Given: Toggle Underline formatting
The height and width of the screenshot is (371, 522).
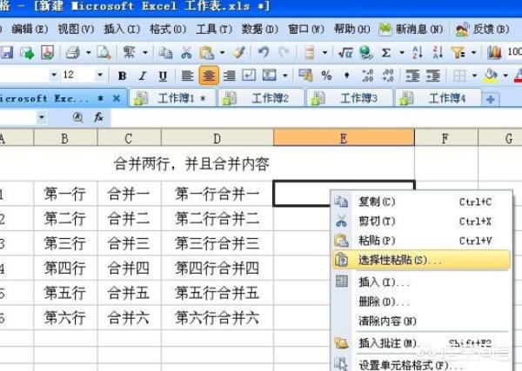Looking at the screenshot, I should 163,76.
